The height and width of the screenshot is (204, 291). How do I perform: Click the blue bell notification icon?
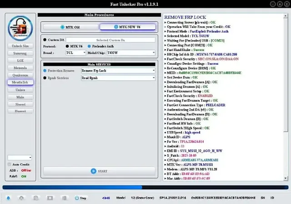(8, 198)
